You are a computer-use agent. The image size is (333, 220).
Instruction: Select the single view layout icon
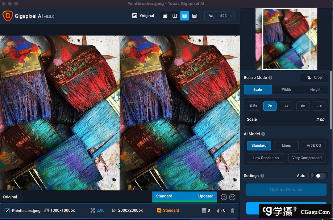(x=165, y=16)
